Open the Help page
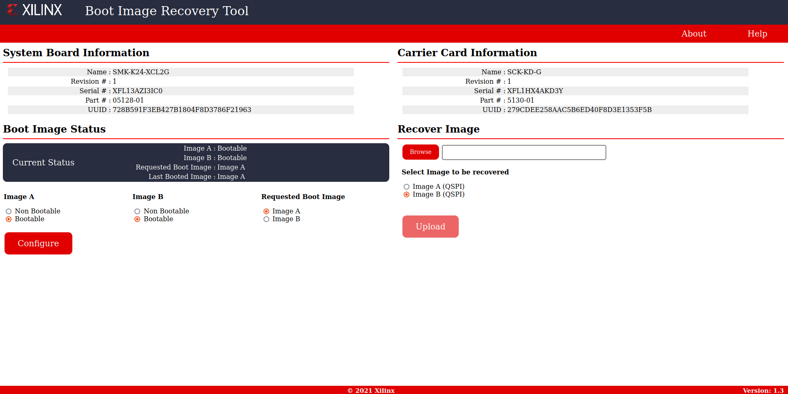This screenshot has width=788, height=394. (757, 34)
